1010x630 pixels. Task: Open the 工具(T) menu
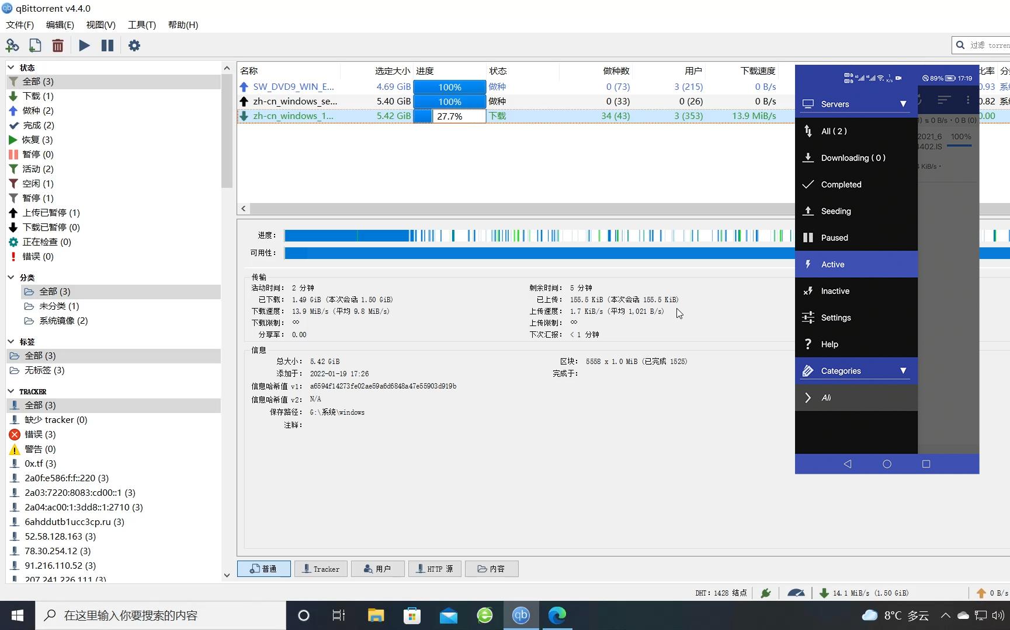[x=142, y=24]
